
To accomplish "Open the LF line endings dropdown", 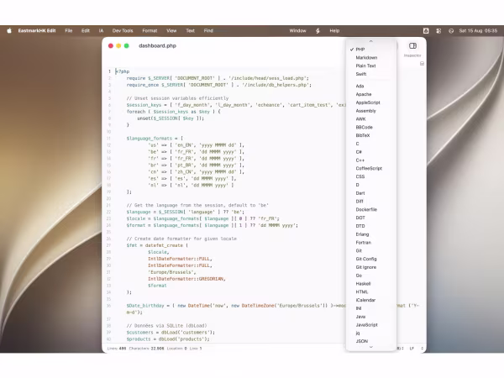I will (x=416, y=349).
